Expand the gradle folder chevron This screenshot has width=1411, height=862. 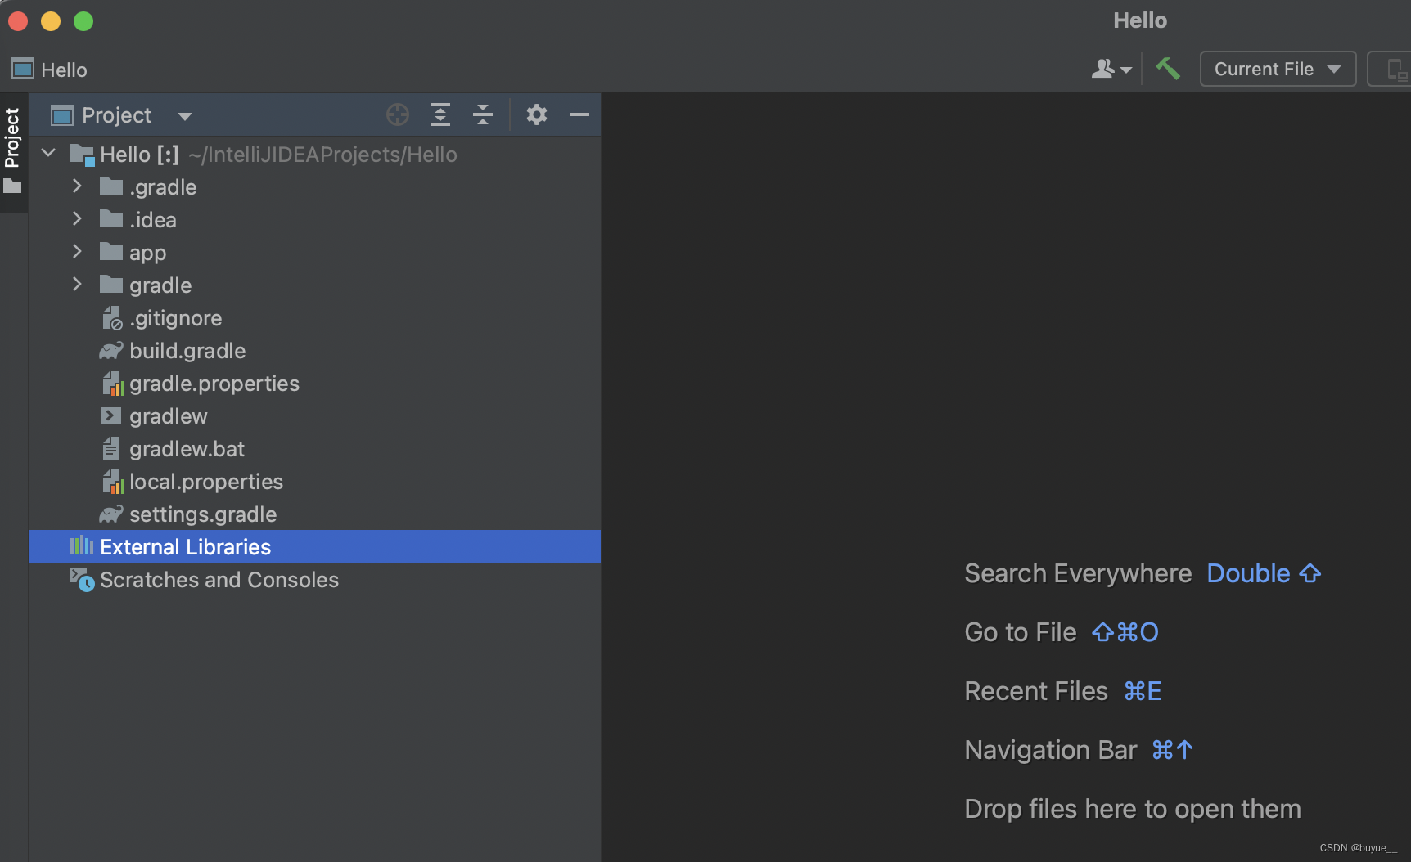tap(77, 285)
